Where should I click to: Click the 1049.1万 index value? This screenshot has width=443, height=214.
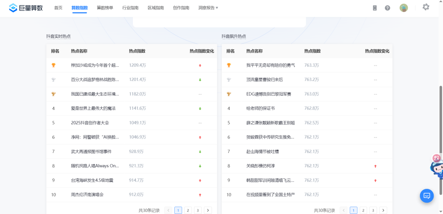pos(137,123)
